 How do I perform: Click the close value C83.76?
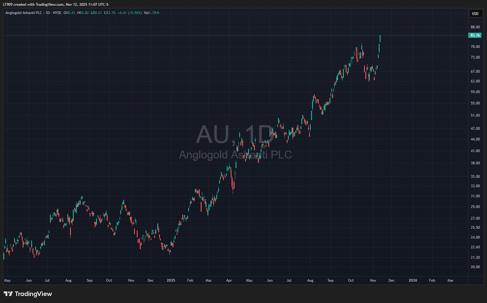(110, 13)
